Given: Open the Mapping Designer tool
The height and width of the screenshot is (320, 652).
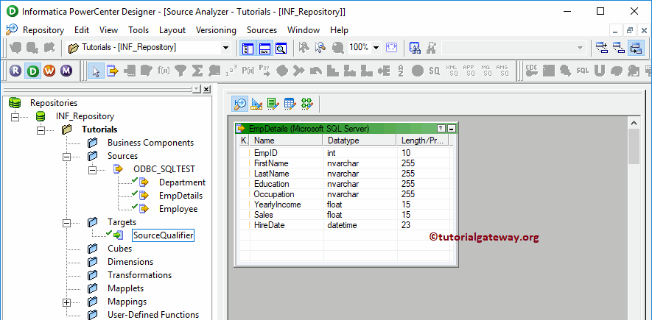Looking at the screenshot, I should click(x=307, y=104).
